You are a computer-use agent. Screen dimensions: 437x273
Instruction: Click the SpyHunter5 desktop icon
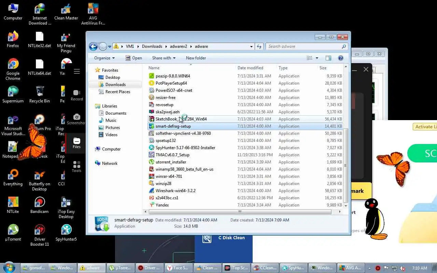66,233
